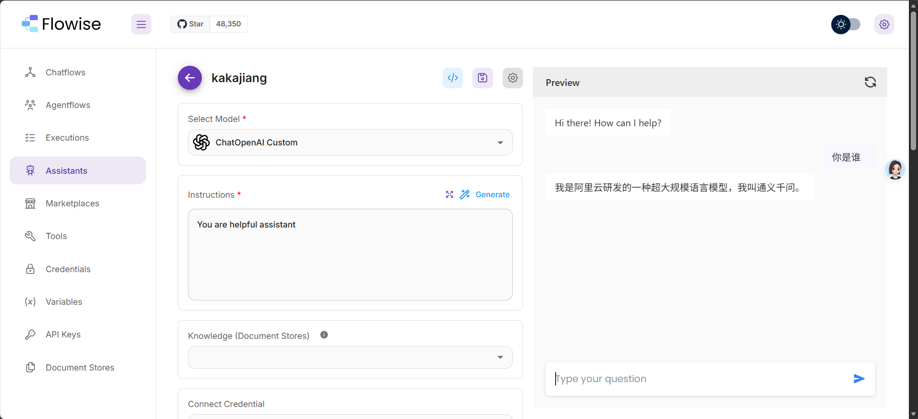This screenshot has height=419, width=918.
Task: Click the Executions checklist icon
Action: (30, 138)
